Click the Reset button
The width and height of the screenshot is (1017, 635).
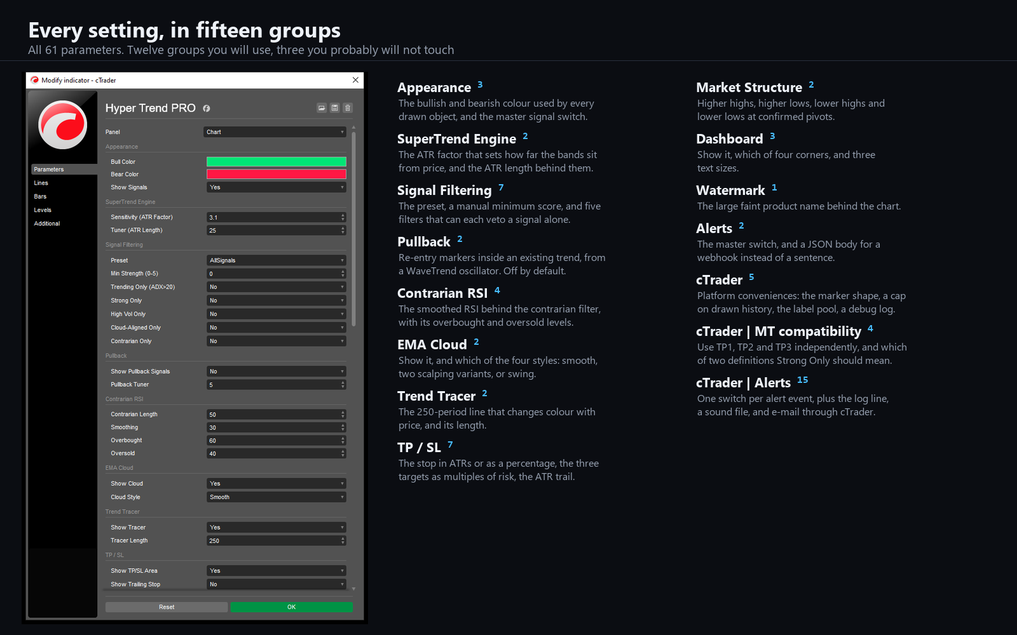coord(167,607)
